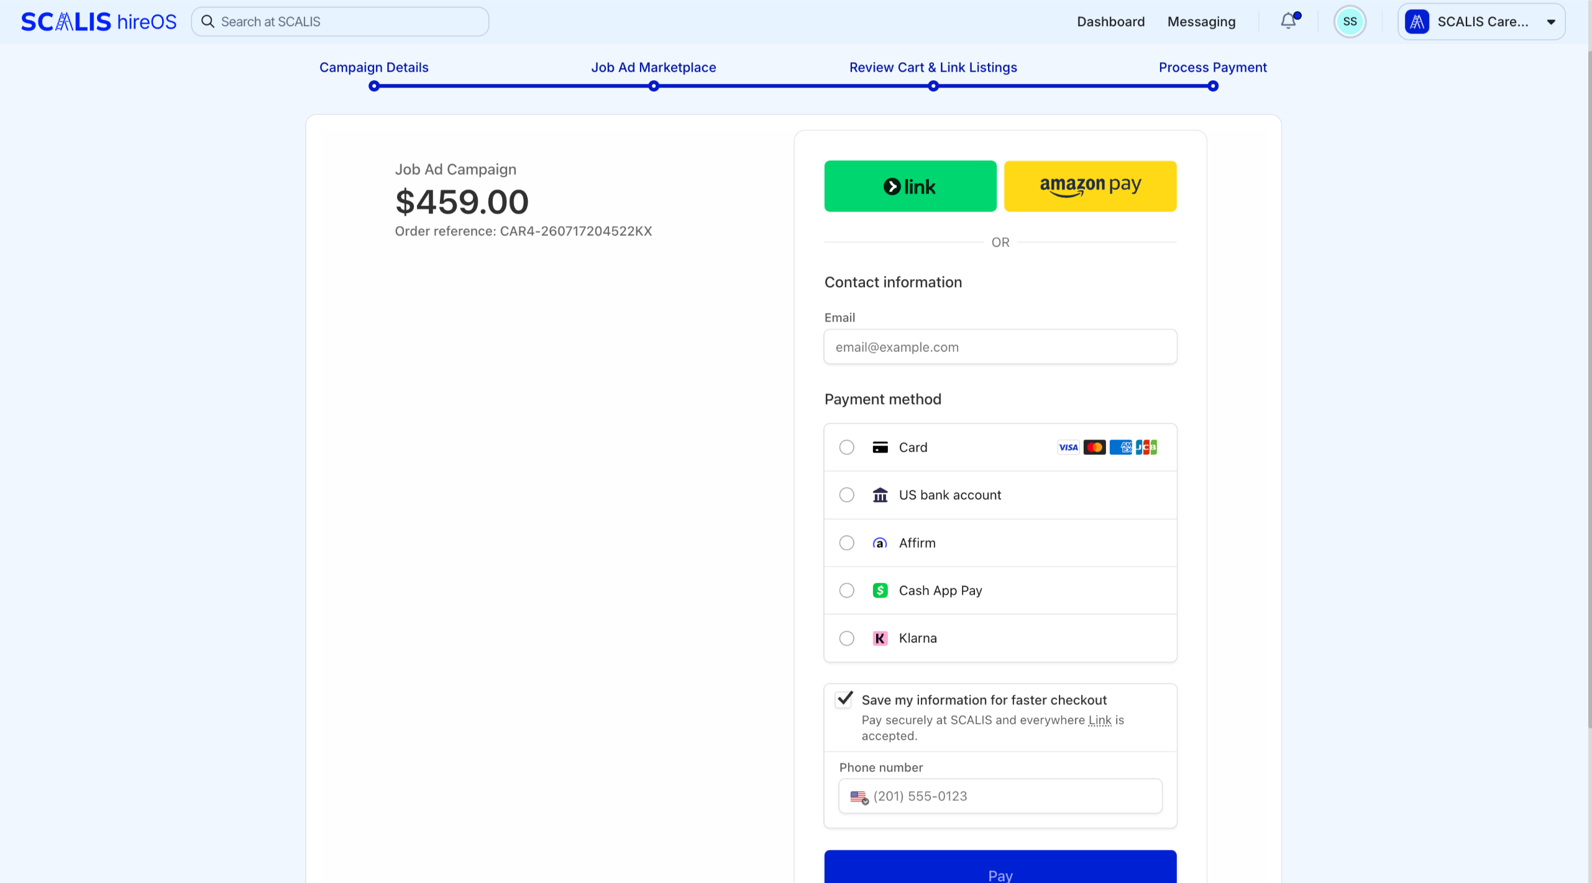Click the Mastercard logo
This screenshot has width=1592, height=883.
click(1094, 447)
